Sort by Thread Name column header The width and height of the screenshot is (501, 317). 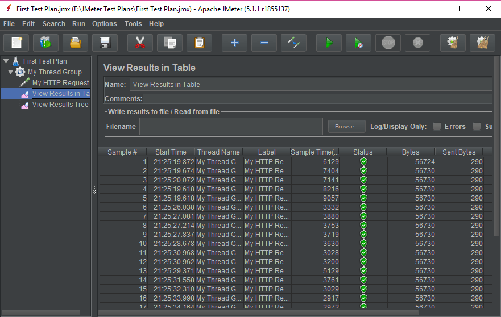tap(218, 152)
